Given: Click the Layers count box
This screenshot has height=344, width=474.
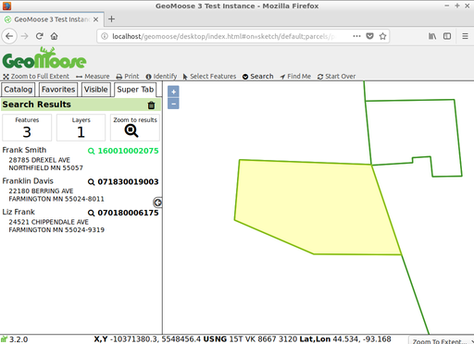Looking at the screenshot, I should point(81,128).
